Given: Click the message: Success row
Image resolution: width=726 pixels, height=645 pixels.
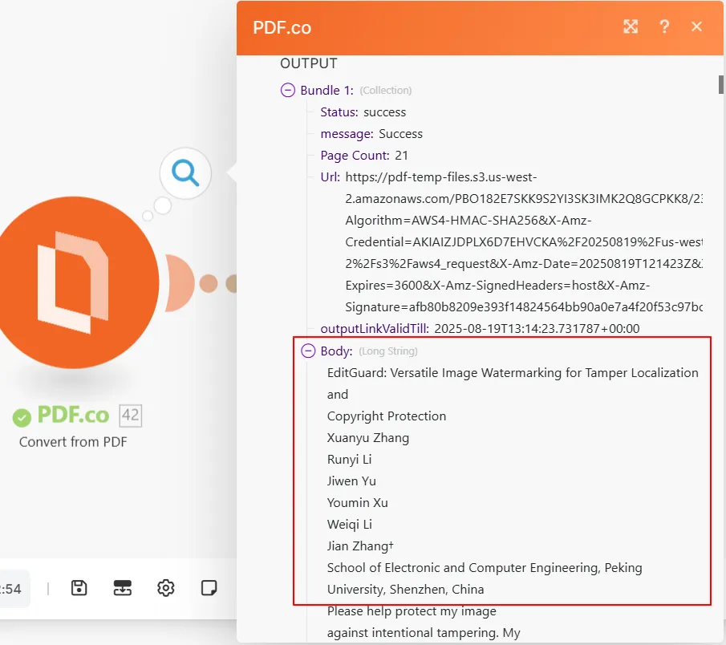Looking at the screenshot, I should (371, 134).
